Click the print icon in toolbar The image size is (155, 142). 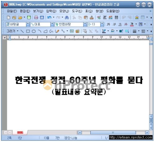click(x=36, y=17)
